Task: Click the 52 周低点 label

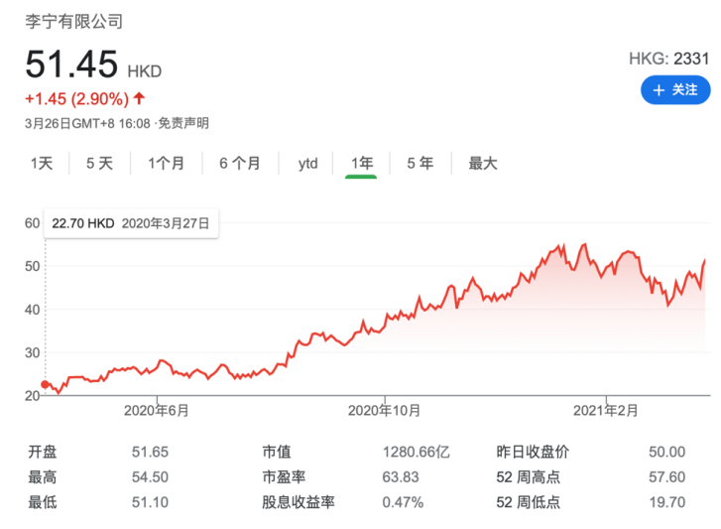Action: (x=529, y=502)
